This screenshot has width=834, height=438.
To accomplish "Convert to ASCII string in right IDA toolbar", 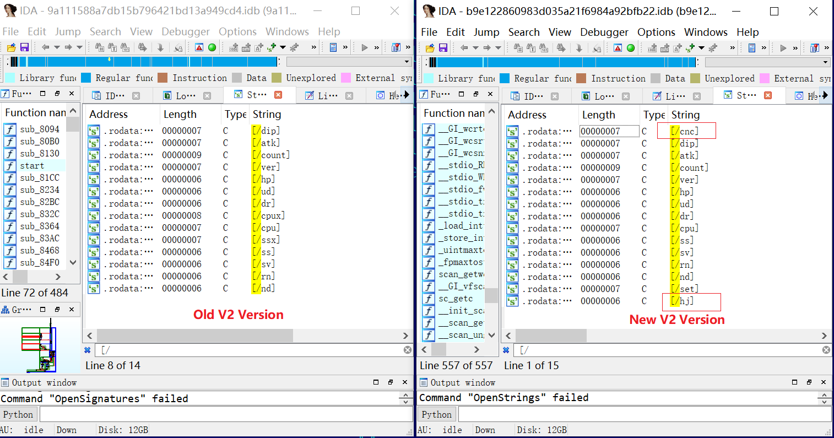I will 677,48.
